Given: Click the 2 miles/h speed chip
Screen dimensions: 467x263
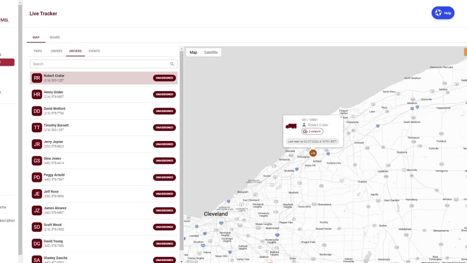Looking at the screenshot, I should point(313,131).
